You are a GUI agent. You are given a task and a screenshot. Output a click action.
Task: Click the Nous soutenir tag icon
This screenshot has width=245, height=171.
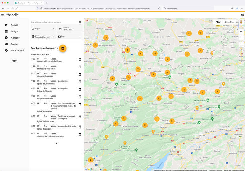click(6, 50)
